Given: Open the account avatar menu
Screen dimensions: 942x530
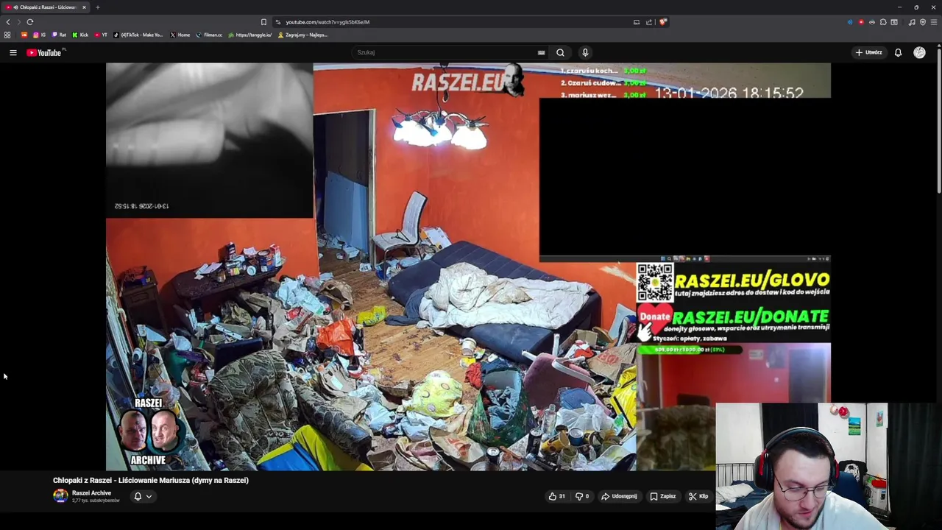Looking at the screenshot, I should click(x=919, y=52).
